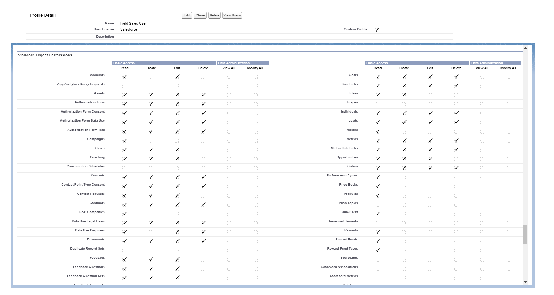Toggle Quick Text Read permission

click(378, 214)
